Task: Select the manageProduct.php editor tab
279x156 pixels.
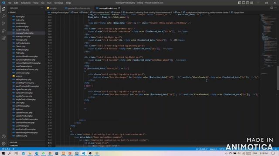Action: 108,8
